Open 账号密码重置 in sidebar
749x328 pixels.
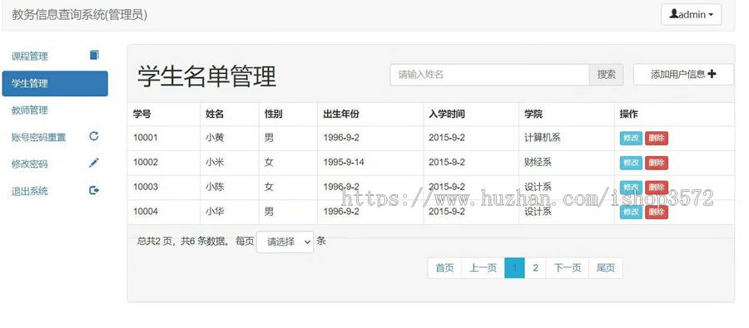pyautogui.click(x=55, y=137)
